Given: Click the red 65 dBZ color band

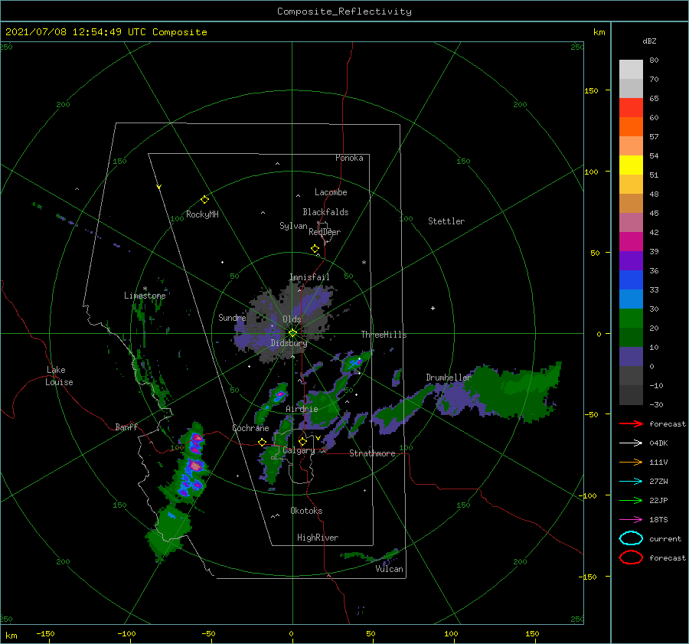Looking at the screenshot, I should [x=631, y=108].
